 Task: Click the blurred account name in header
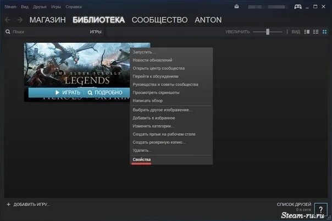coord(267,7)
